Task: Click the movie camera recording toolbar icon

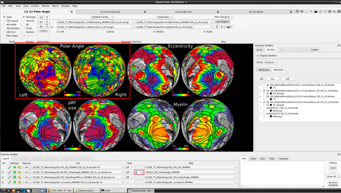Action: click(x=316, y=12)
